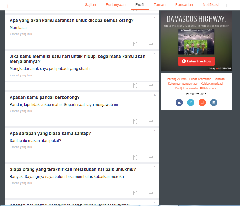Click the steel blue VK circle icon
240x206 pixels.
coord(214,103)
